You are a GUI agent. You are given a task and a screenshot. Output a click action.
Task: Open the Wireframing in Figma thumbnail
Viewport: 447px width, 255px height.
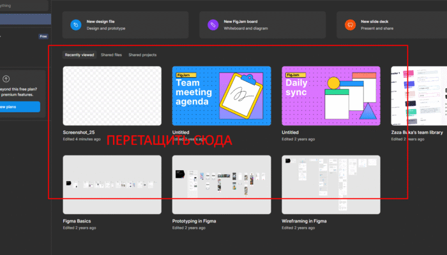coord(331,184)
